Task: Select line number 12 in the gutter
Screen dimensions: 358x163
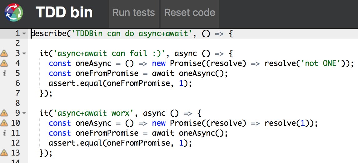Action: [16, 142]
